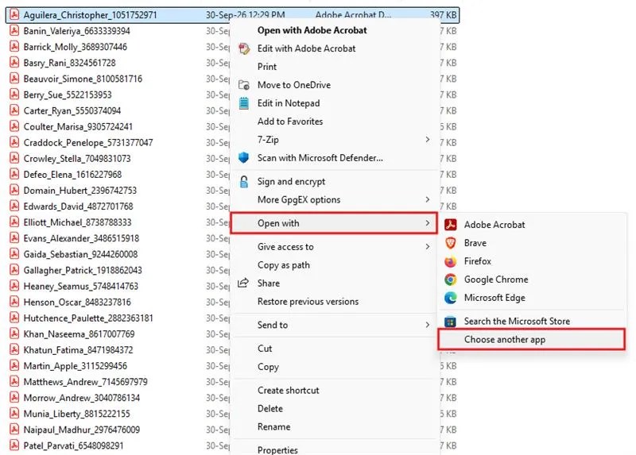
Task: Select file Gallagher_Patrick_1918862043
Action: tap(83, 270)
